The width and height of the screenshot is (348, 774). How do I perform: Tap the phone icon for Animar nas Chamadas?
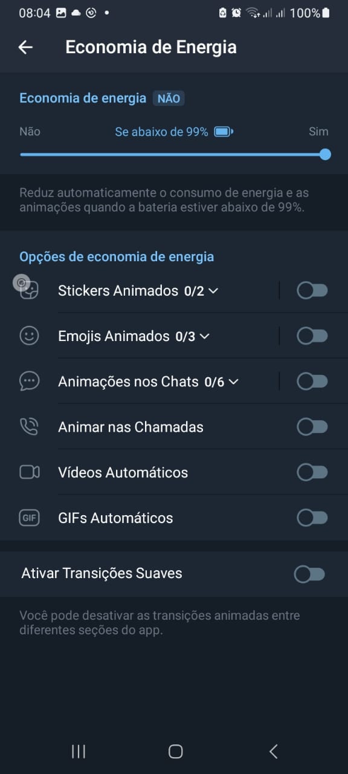coord(29,427)
